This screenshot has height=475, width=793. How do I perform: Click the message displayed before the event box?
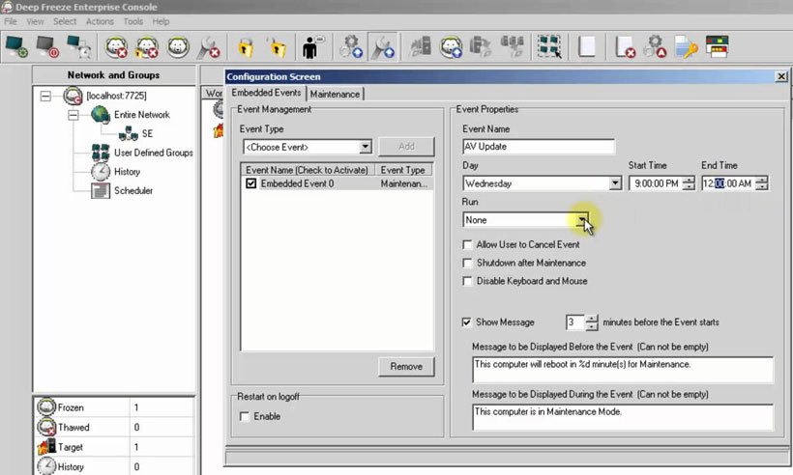623,370
